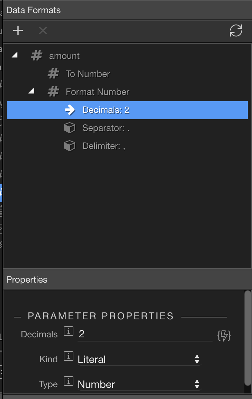Click info icon next to Decimals label
Viewport: 252px width, 399px height.
[69, 331]
